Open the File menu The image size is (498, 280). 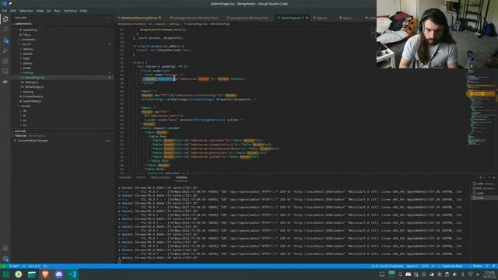[x=4, y=11]
